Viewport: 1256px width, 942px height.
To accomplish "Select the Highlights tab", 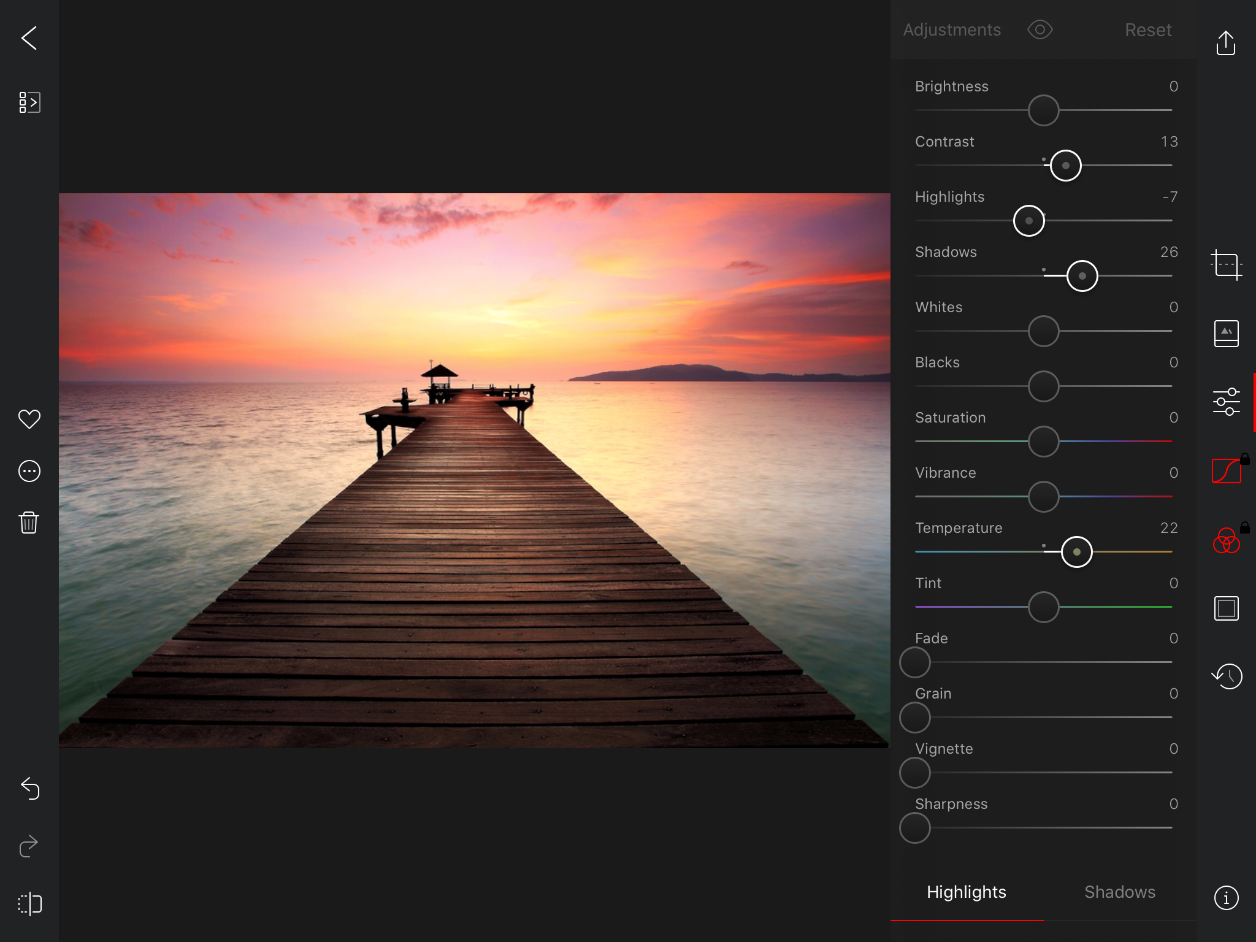I will (x=966, y=892).
